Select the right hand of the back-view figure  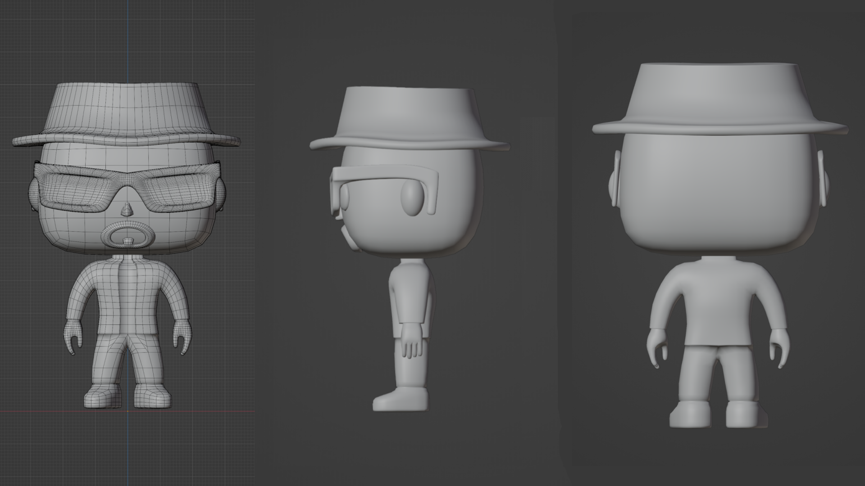(x=780, y=347)
